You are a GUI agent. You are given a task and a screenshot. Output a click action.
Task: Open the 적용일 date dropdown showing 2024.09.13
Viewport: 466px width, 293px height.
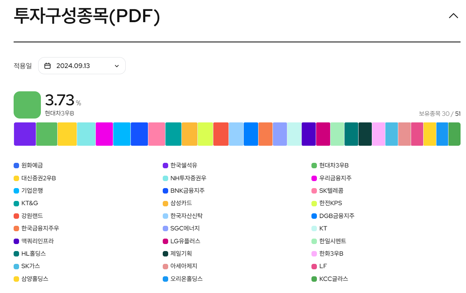pos(82,66)
